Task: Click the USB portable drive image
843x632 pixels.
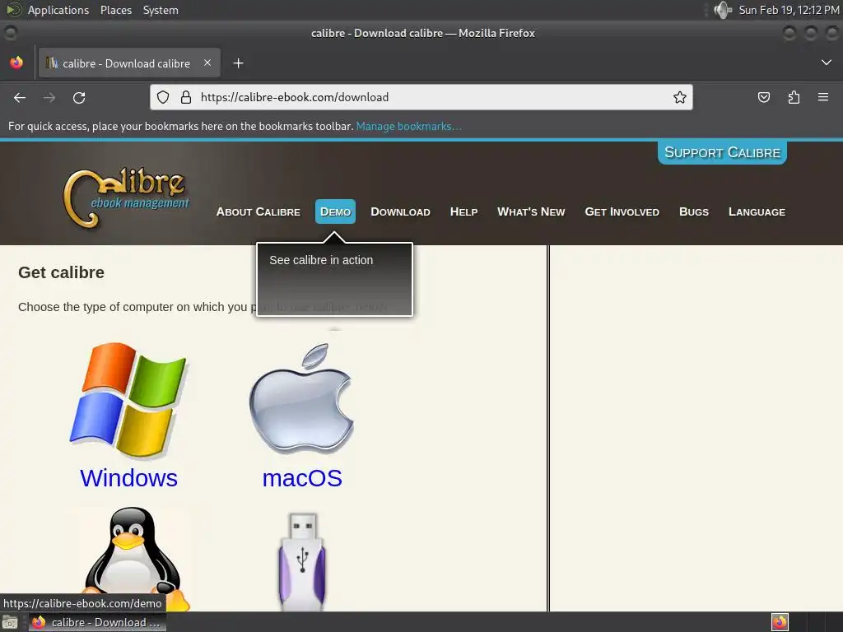Action: [x=302, y=561]
